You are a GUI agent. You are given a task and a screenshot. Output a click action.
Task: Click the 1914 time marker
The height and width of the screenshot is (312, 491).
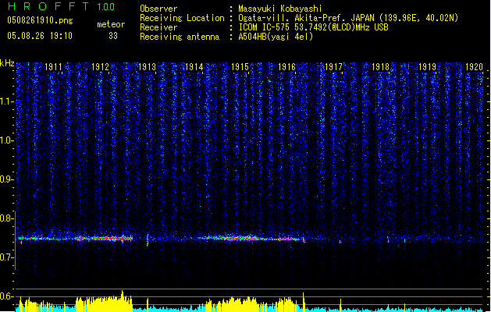tap(194, 67)
